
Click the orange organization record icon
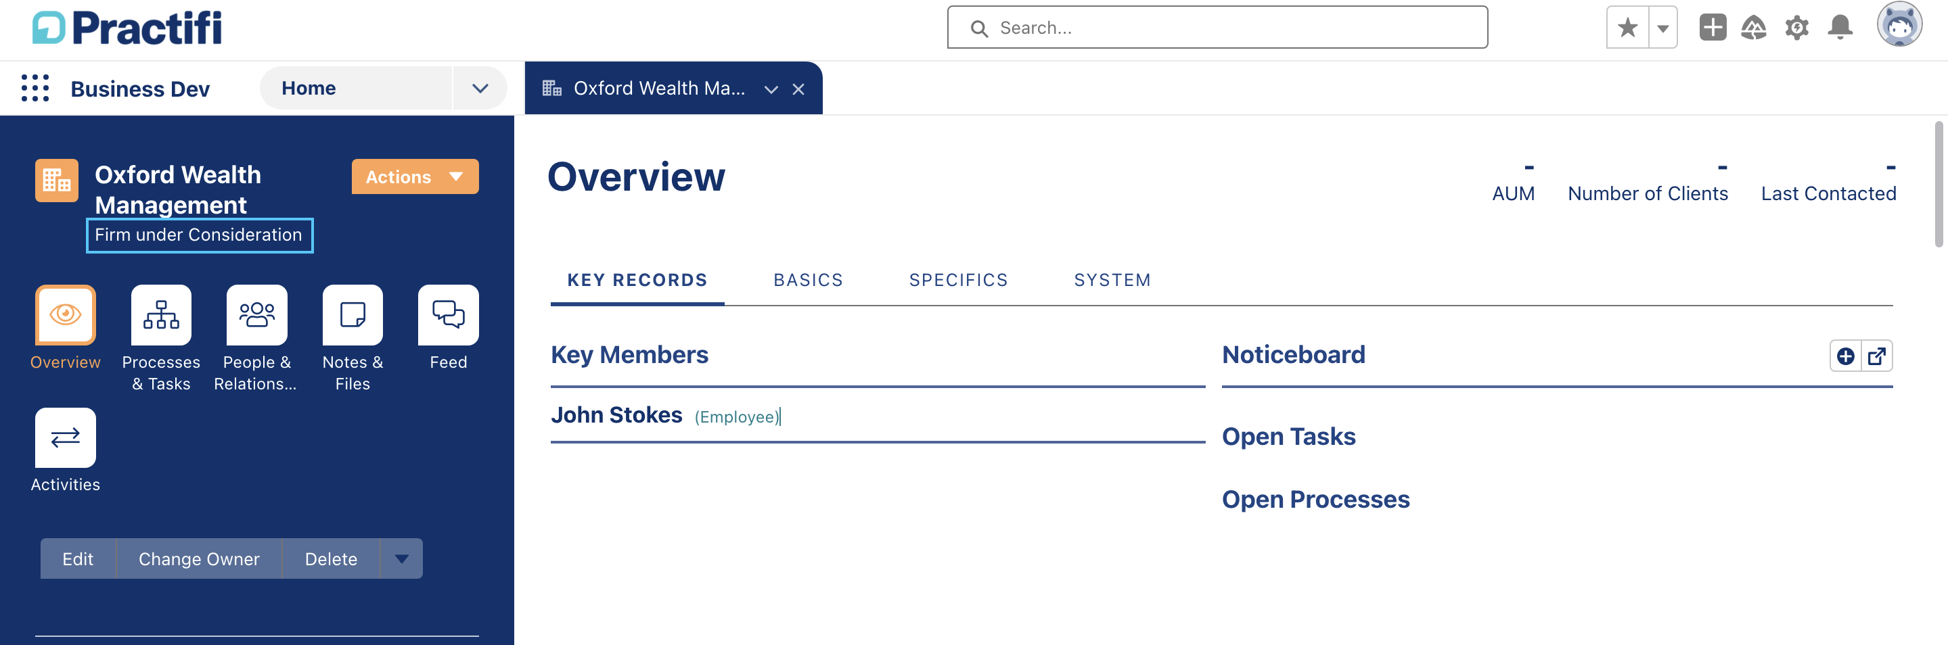tap(57, 181)
